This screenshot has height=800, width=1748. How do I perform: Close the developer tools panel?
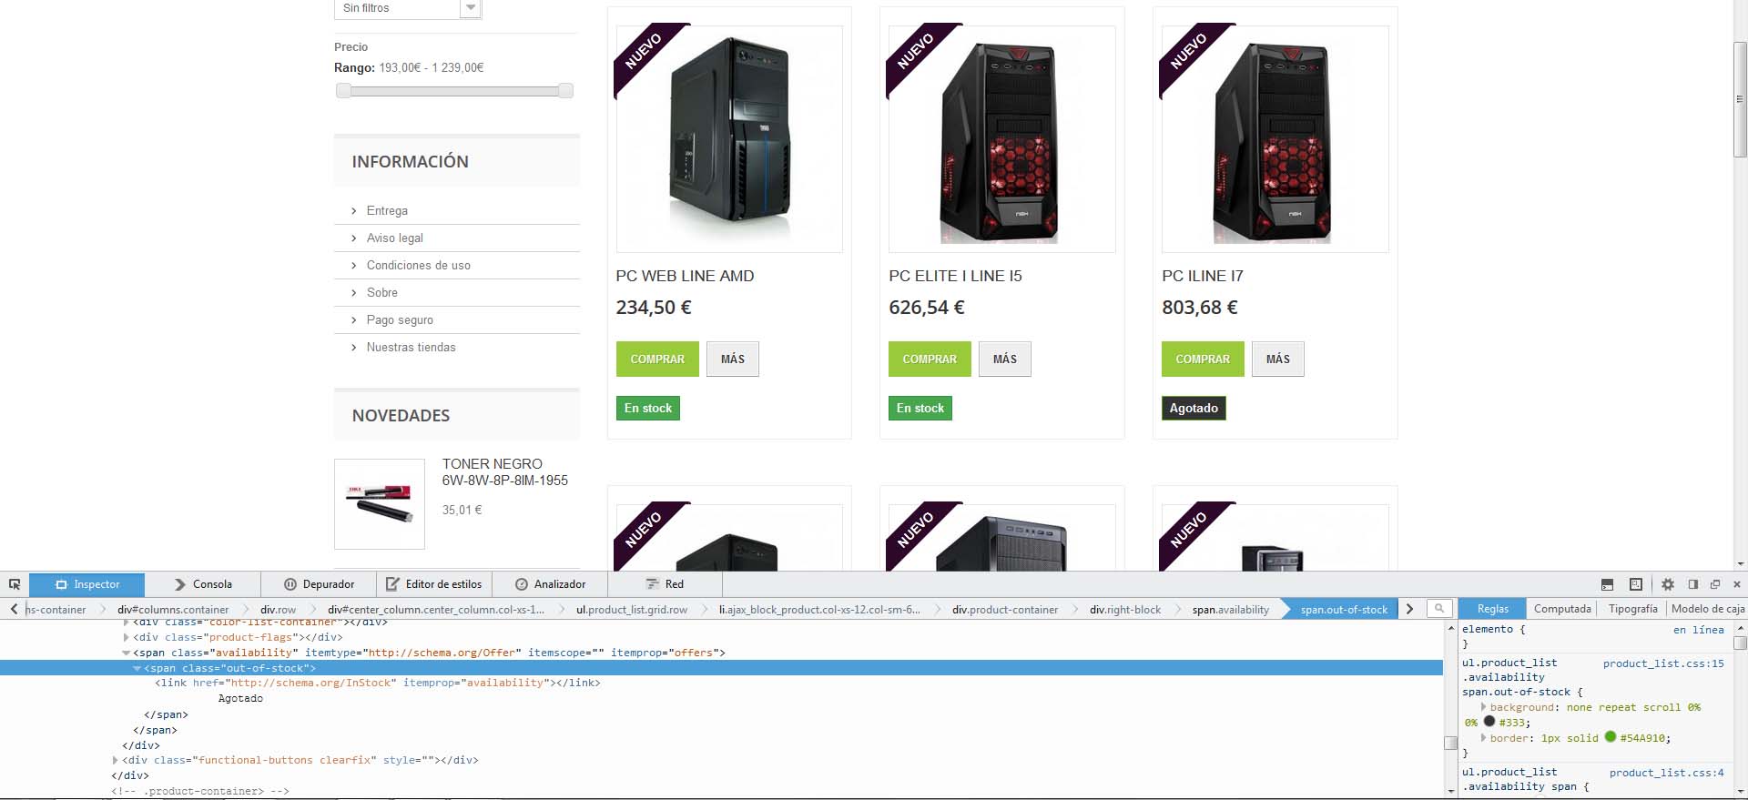point(1737,584)
